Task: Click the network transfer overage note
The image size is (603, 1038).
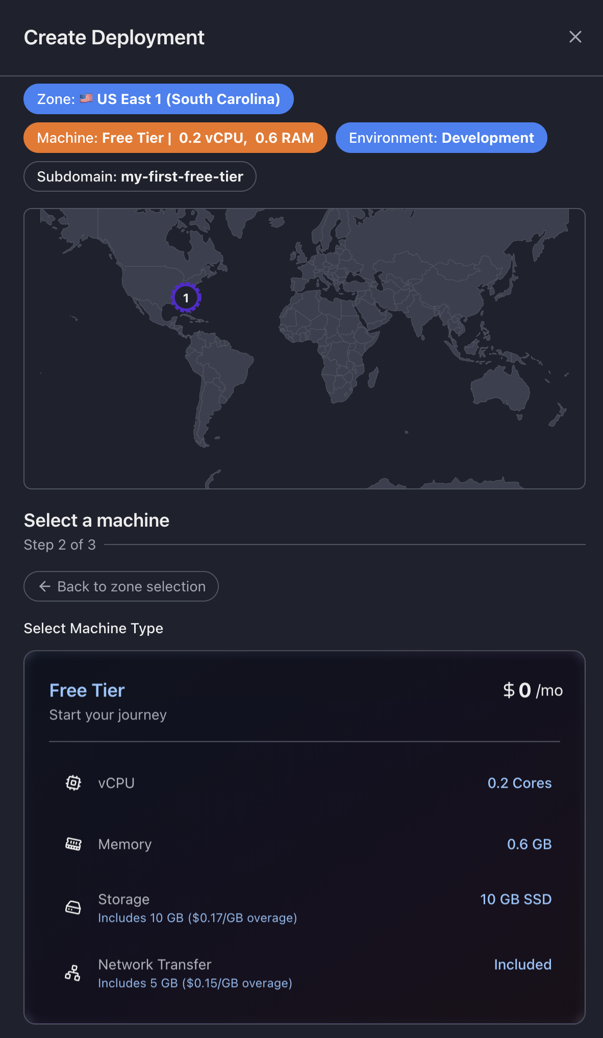Action: point(195,983)
